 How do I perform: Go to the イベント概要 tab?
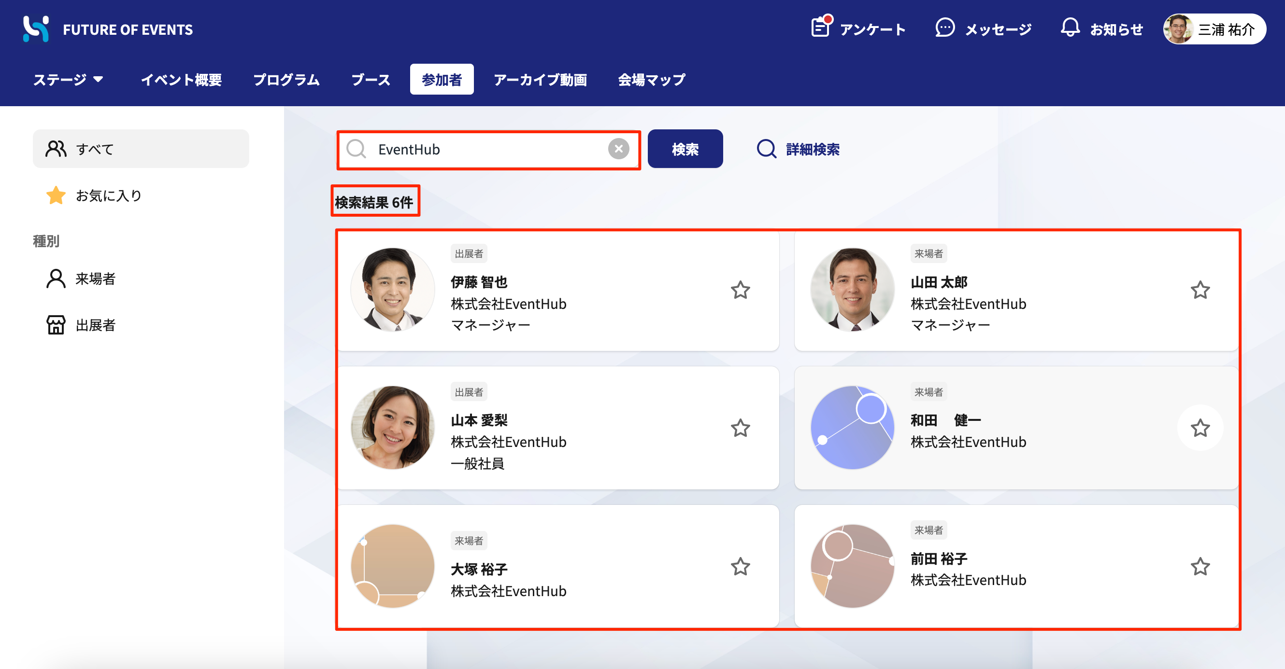pos(181,79)
